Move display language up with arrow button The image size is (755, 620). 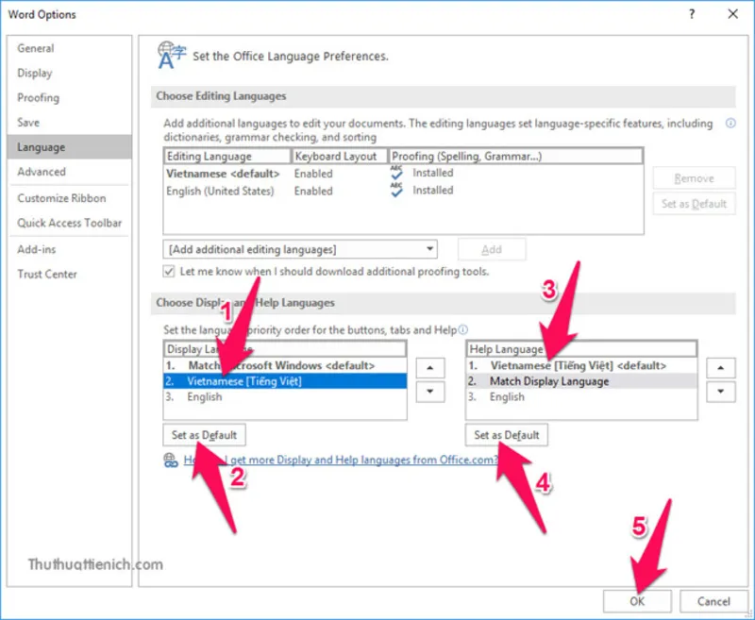430,368
